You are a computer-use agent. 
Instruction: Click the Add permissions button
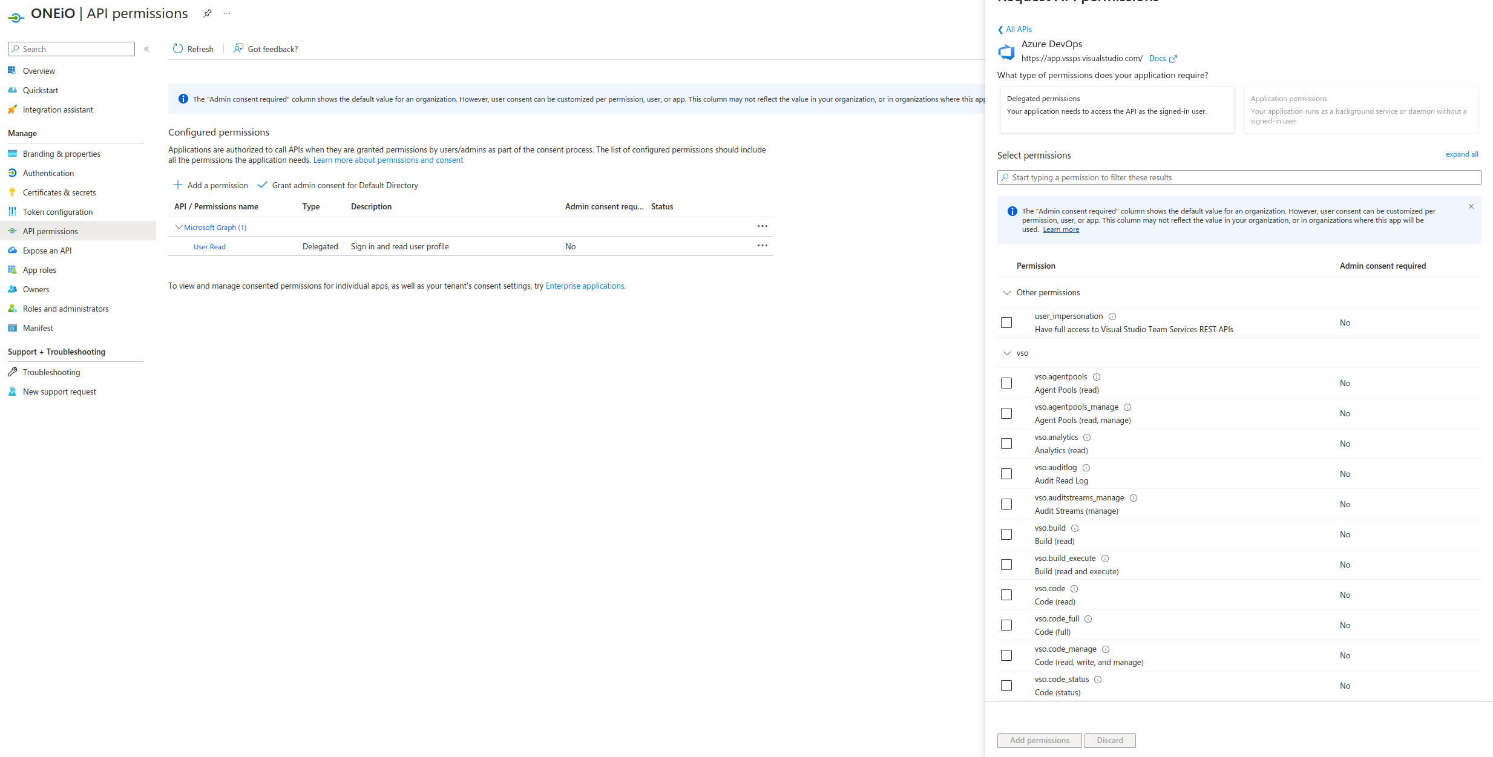pos(1039,740)
